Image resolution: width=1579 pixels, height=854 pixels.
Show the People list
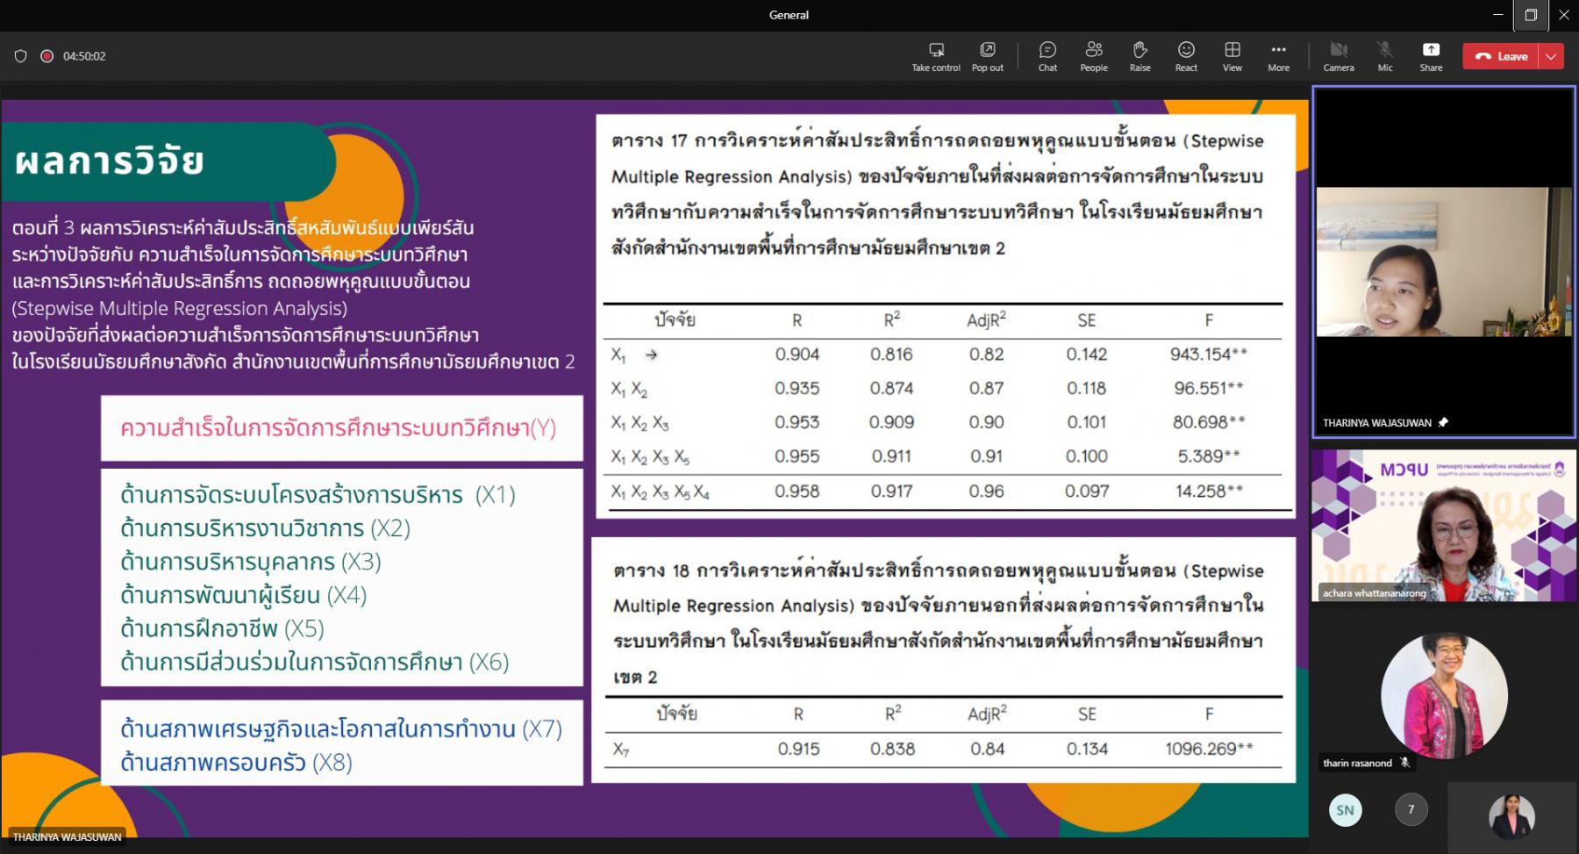[x=1094, y=56]
